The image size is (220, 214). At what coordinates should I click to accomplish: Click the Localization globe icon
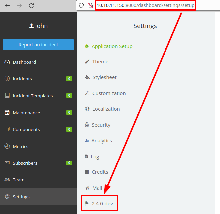click(87, 109)
